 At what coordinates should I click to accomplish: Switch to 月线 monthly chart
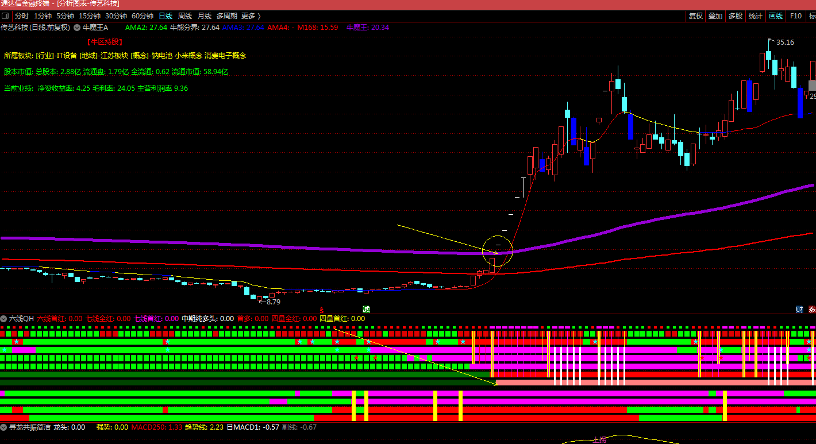point(205,16)
